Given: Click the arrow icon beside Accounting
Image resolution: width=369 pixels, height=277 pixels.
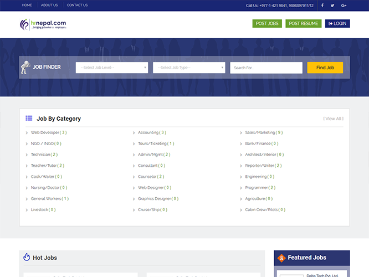Looking at the screenshot, I should (x=134, y=133).
